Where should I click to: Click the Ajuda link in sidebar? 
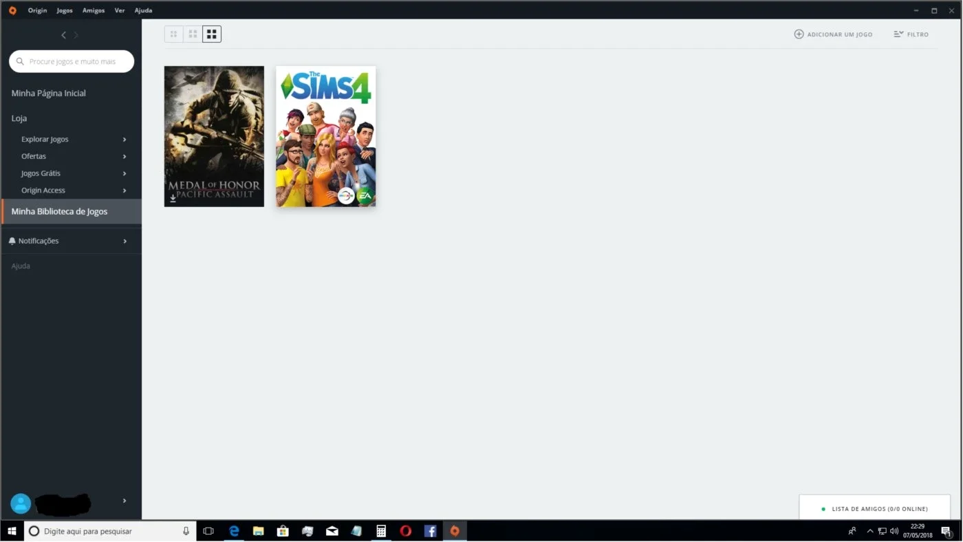[21, 266]
